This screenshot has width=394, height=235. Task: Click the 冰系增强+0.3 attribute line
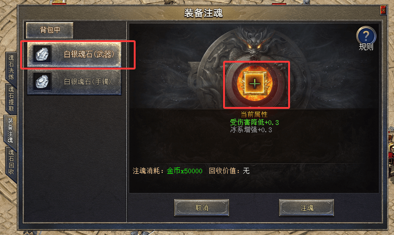click(x=251, y=130)
